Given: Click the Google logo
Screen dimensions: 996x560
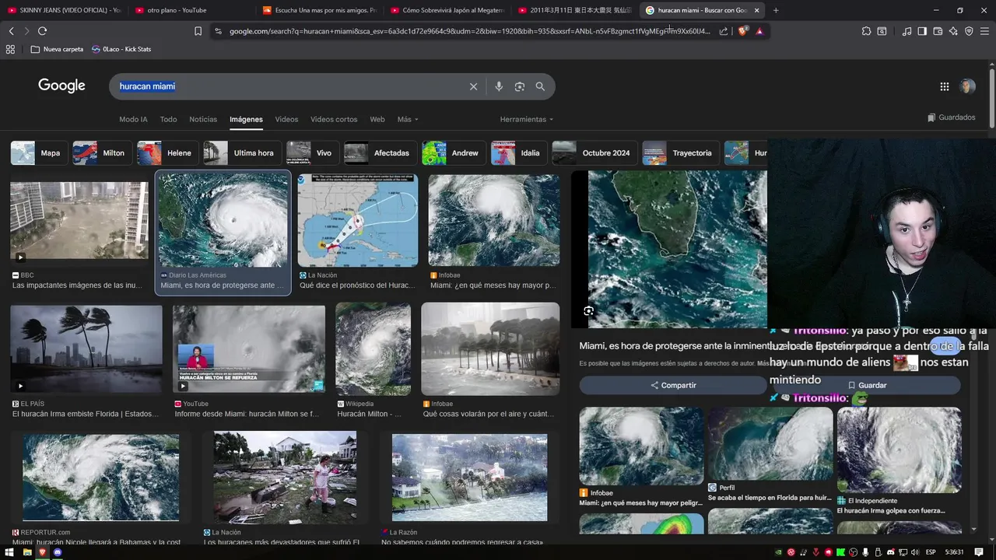Looking at the screenshot, I should [x=61, y=86].
